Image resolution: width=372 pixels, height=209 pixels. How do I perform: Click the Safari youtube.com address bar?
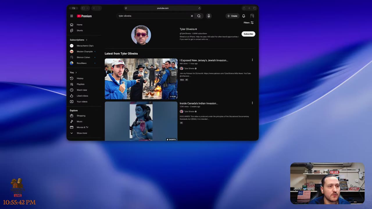tap(163, 8)
